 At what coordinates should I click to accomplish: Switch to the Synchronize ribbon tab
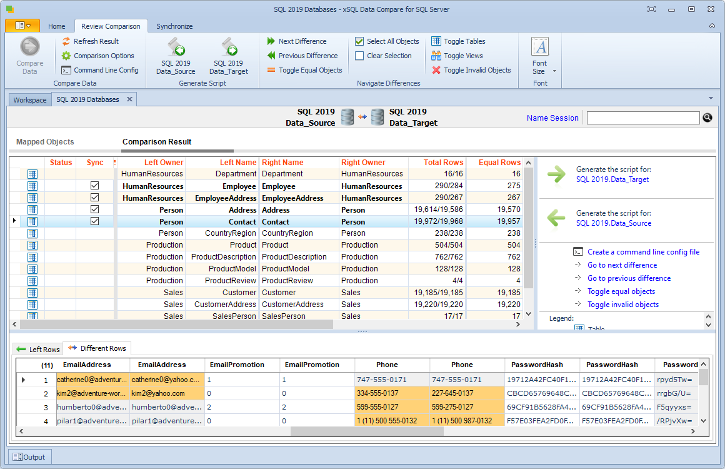pos(174,26)
